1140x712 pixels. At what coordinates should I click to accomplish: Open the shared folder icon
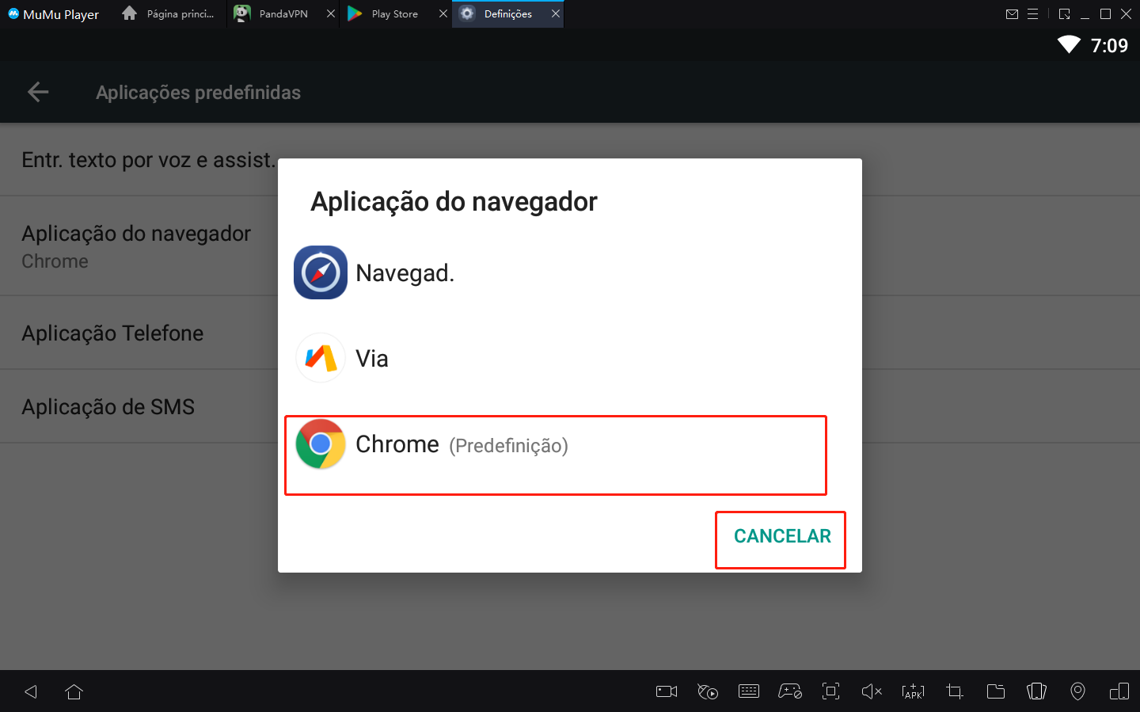pos(996,691)
